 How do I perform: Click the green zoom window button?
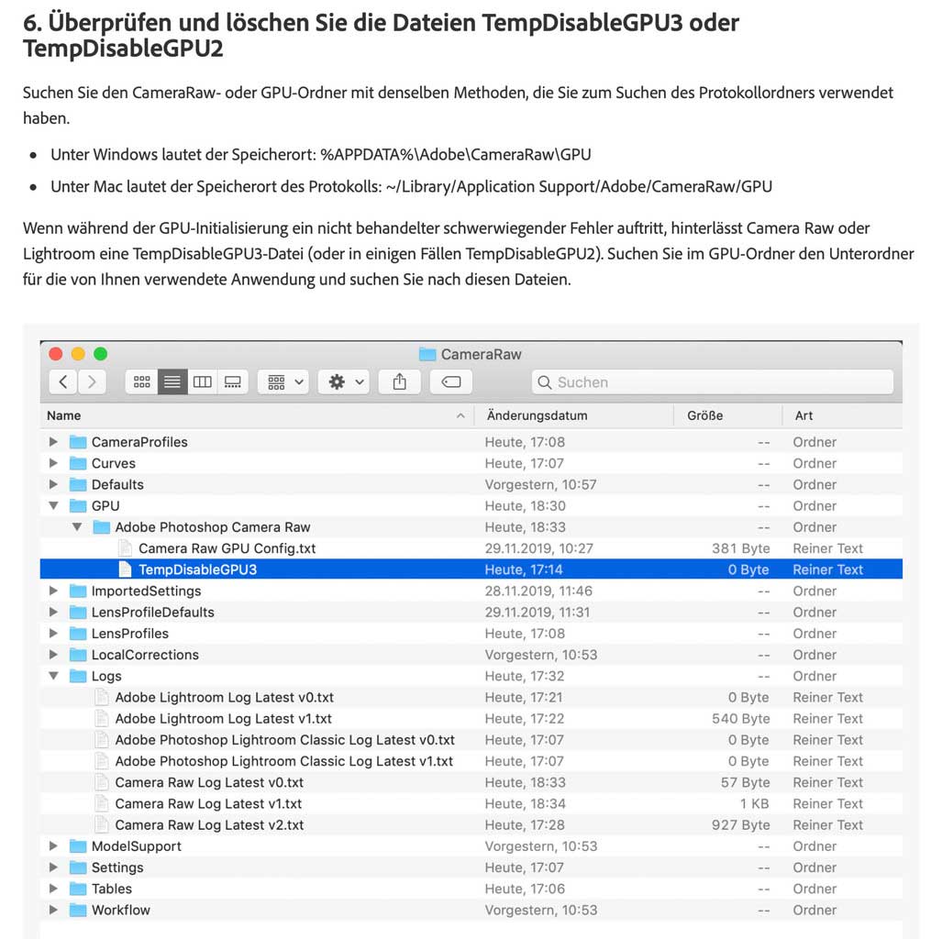pos(101,354)
